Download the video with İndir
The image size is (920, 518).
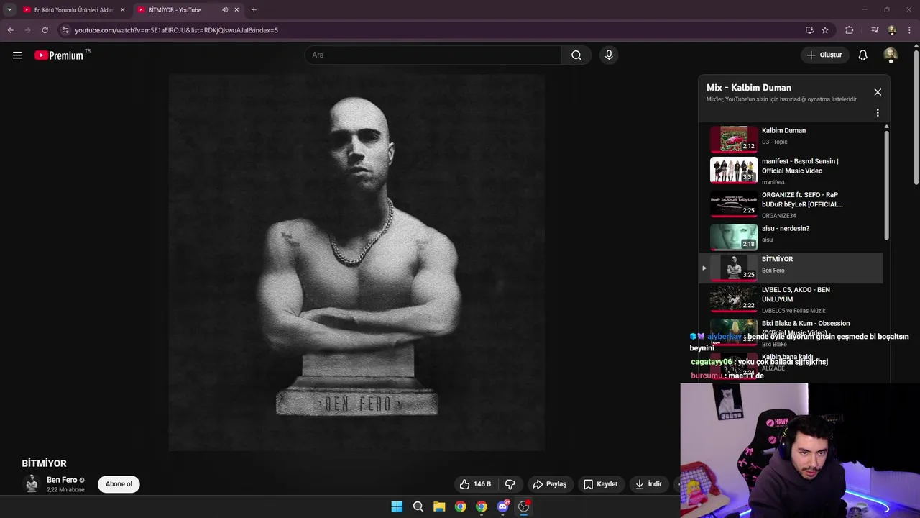coord(648,484)
